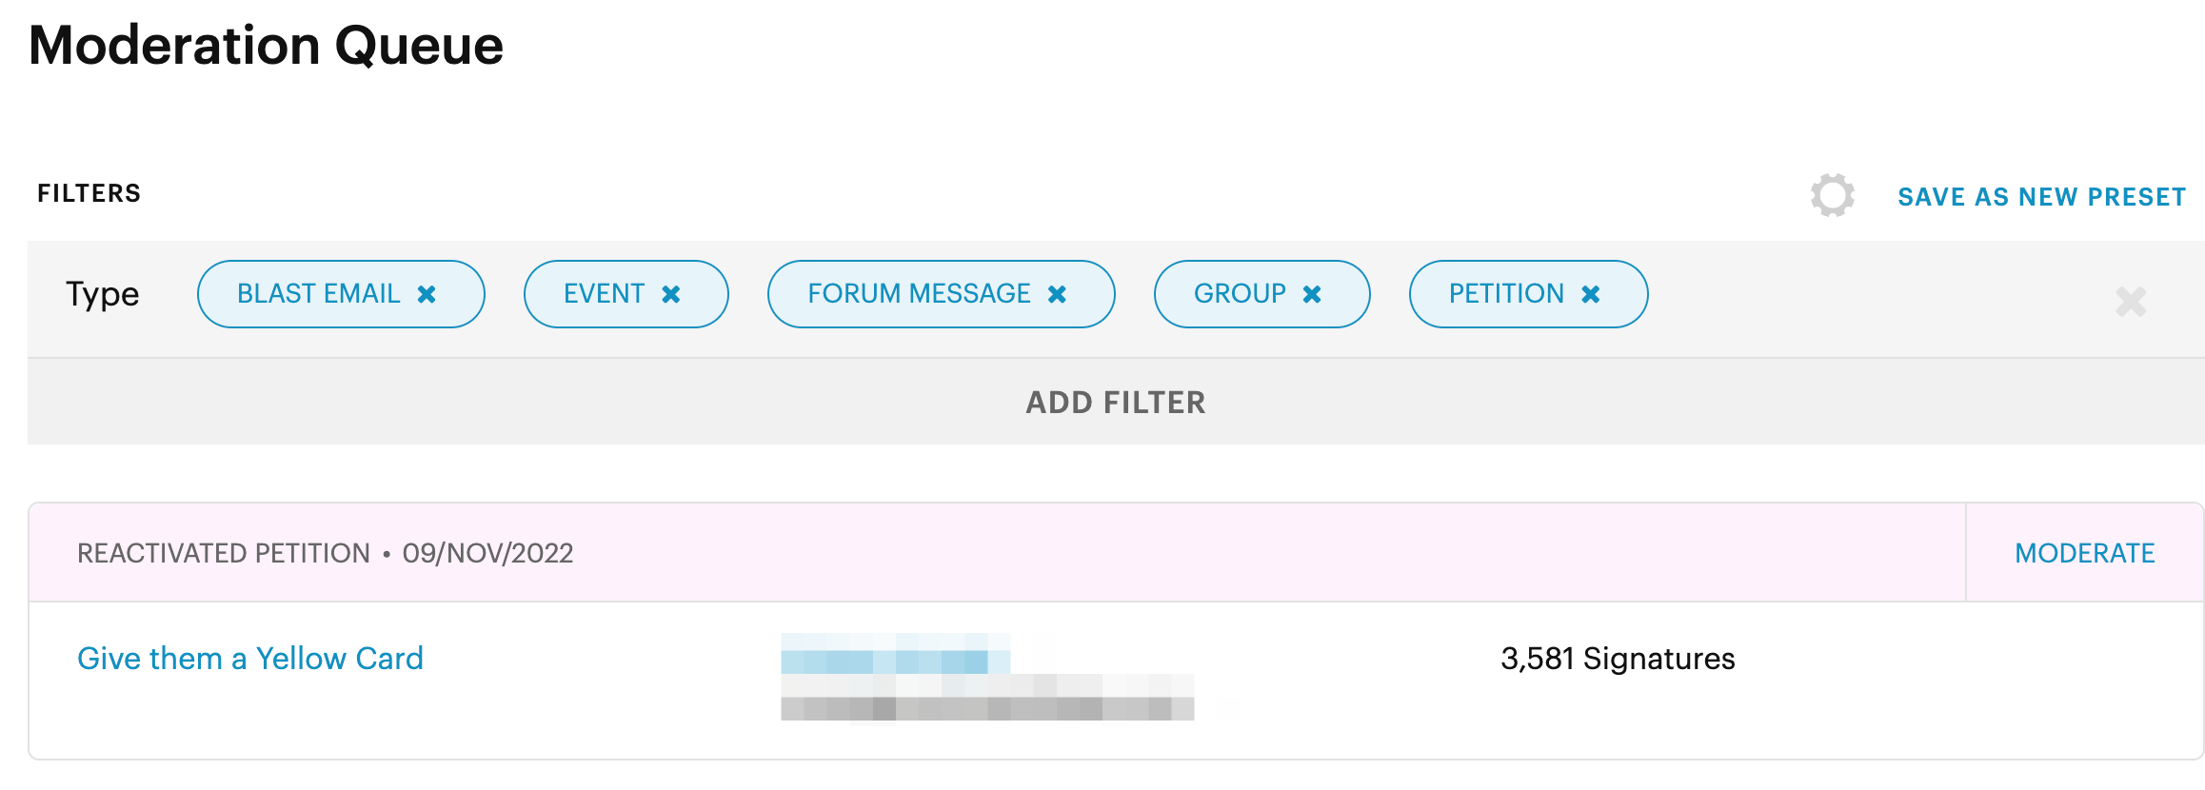Image resolution: width=2205 pixels, height=790 pixels.
Task: Click the 3,581 Signatures count
Action: 1618,658
